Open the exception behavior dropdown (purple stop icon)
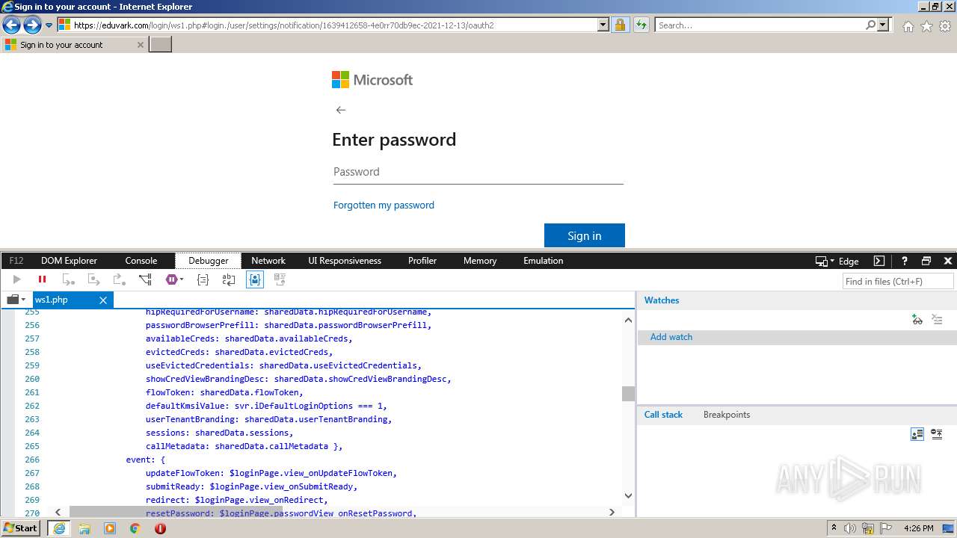Image resolution: width=957 pixels, height=538 pixels. pos(174,279)
